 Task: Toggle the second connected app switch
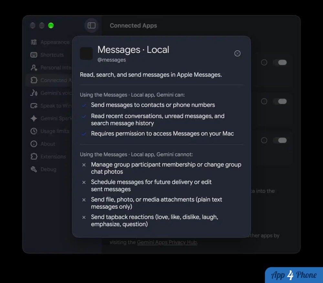point(280,101)
